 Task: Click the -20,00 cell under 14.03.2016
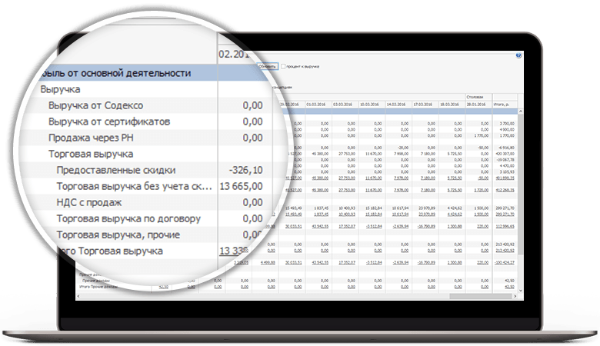point(402,148)
